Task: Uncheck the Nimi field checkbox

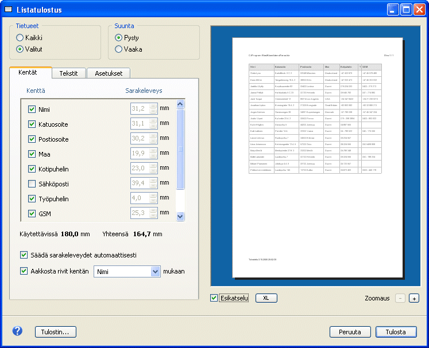Action: click(32, 109)
